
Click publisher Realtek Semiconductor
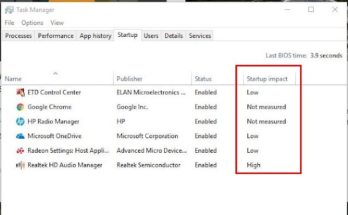[148, 165]
